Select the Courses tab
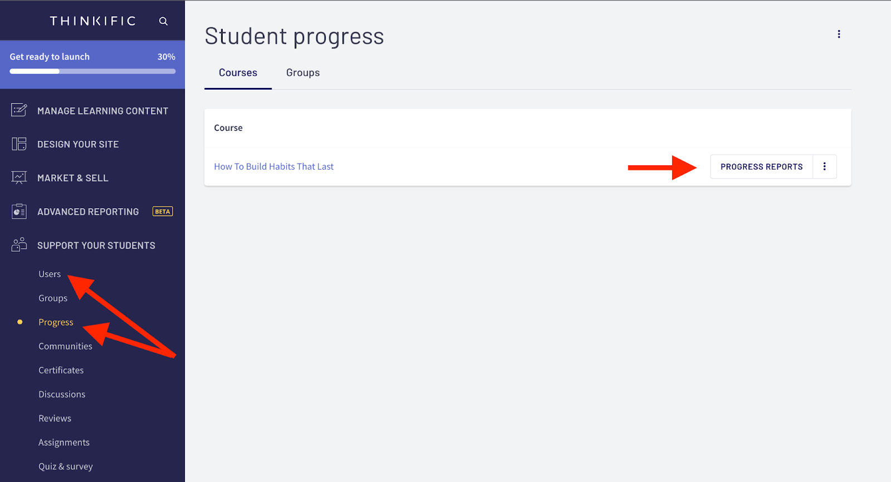891x482 pixels. (238, 73)
